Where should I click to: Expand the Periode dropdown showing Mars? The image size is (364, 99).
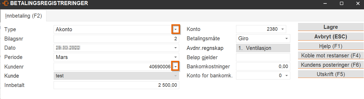[175, 57]
